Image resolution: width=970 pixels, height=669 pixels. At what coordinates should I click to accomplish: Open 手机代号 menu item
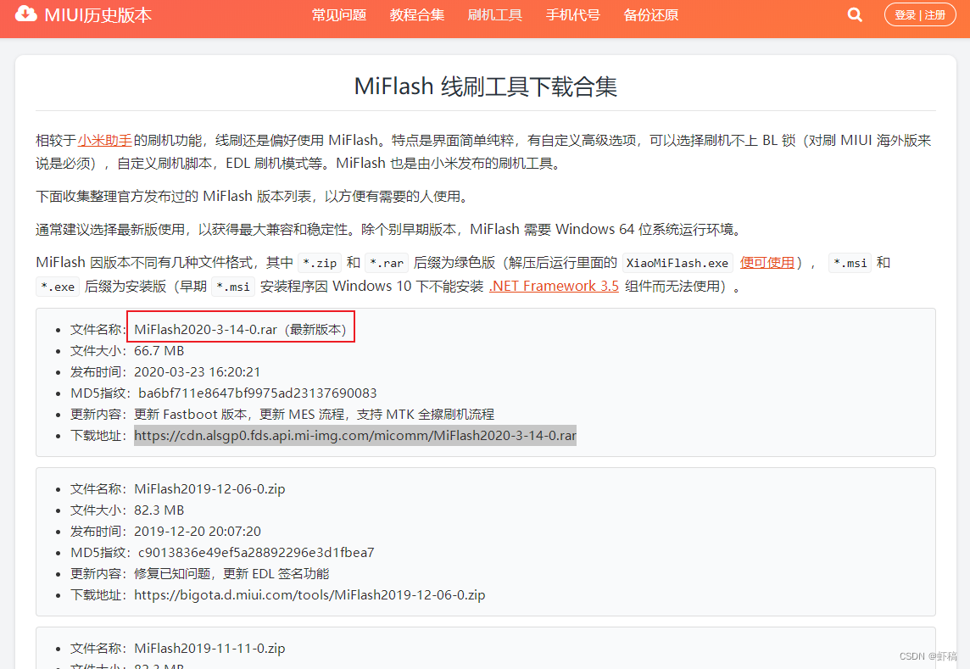coord(573,15)
